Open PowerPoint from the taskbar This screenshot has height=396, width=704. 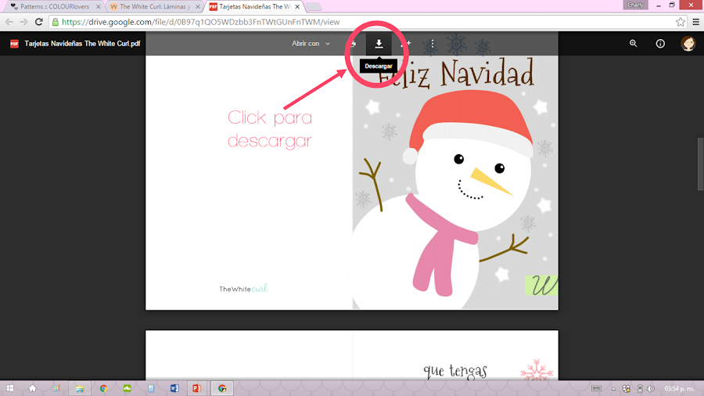pos(196,388)
